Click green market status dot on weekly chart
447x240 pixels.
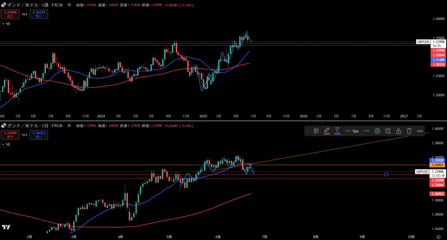(x=69, y=5)
